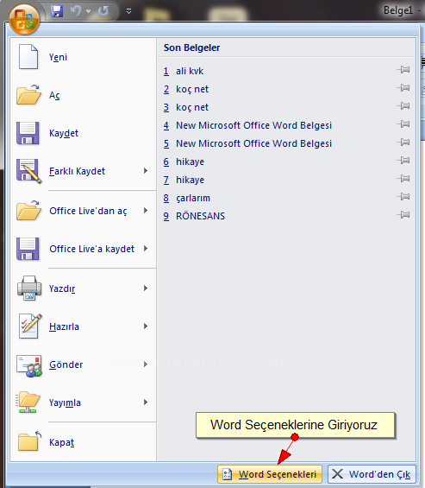Expand the Office Live'dan aç submenu arrow
Image resolution: width=425 pixels, height=488 pixels.
[146, 211]
